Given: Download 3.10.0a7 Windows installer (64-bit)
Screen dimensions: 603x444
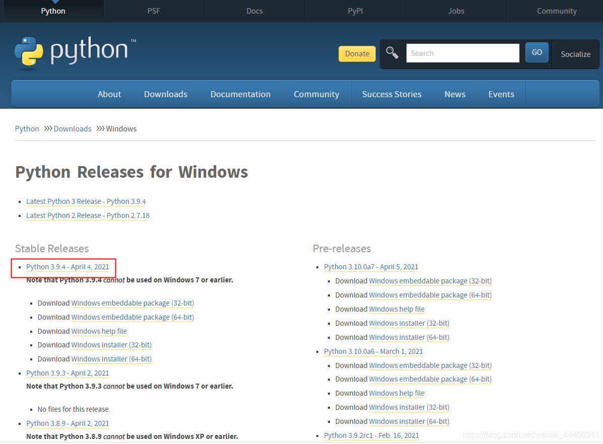Looking at the screenshot, I should click(x=409, y=337).
